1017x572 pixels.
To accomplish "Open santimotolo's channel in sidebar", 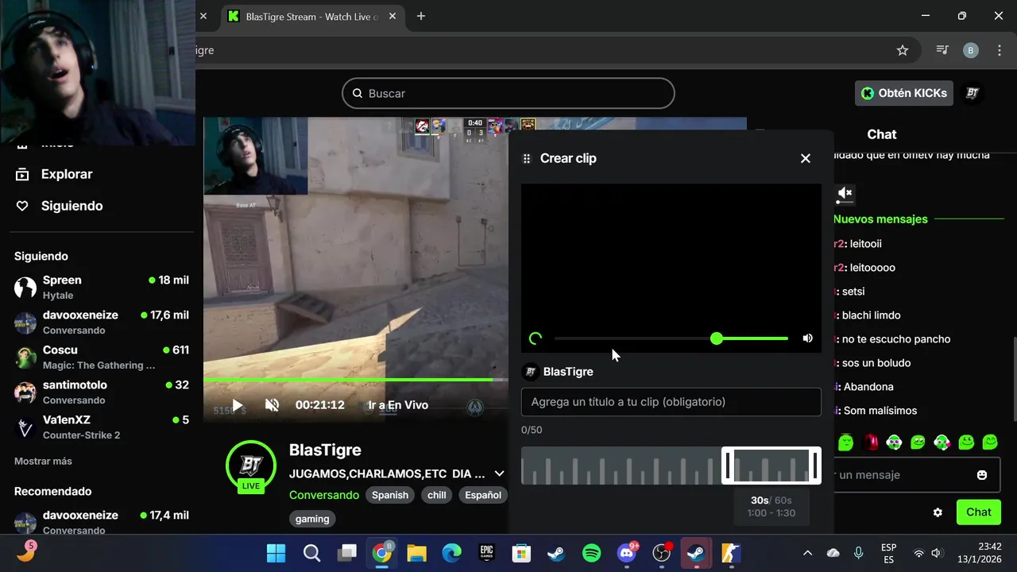I will pyautogui.click(x=102, y=392).
